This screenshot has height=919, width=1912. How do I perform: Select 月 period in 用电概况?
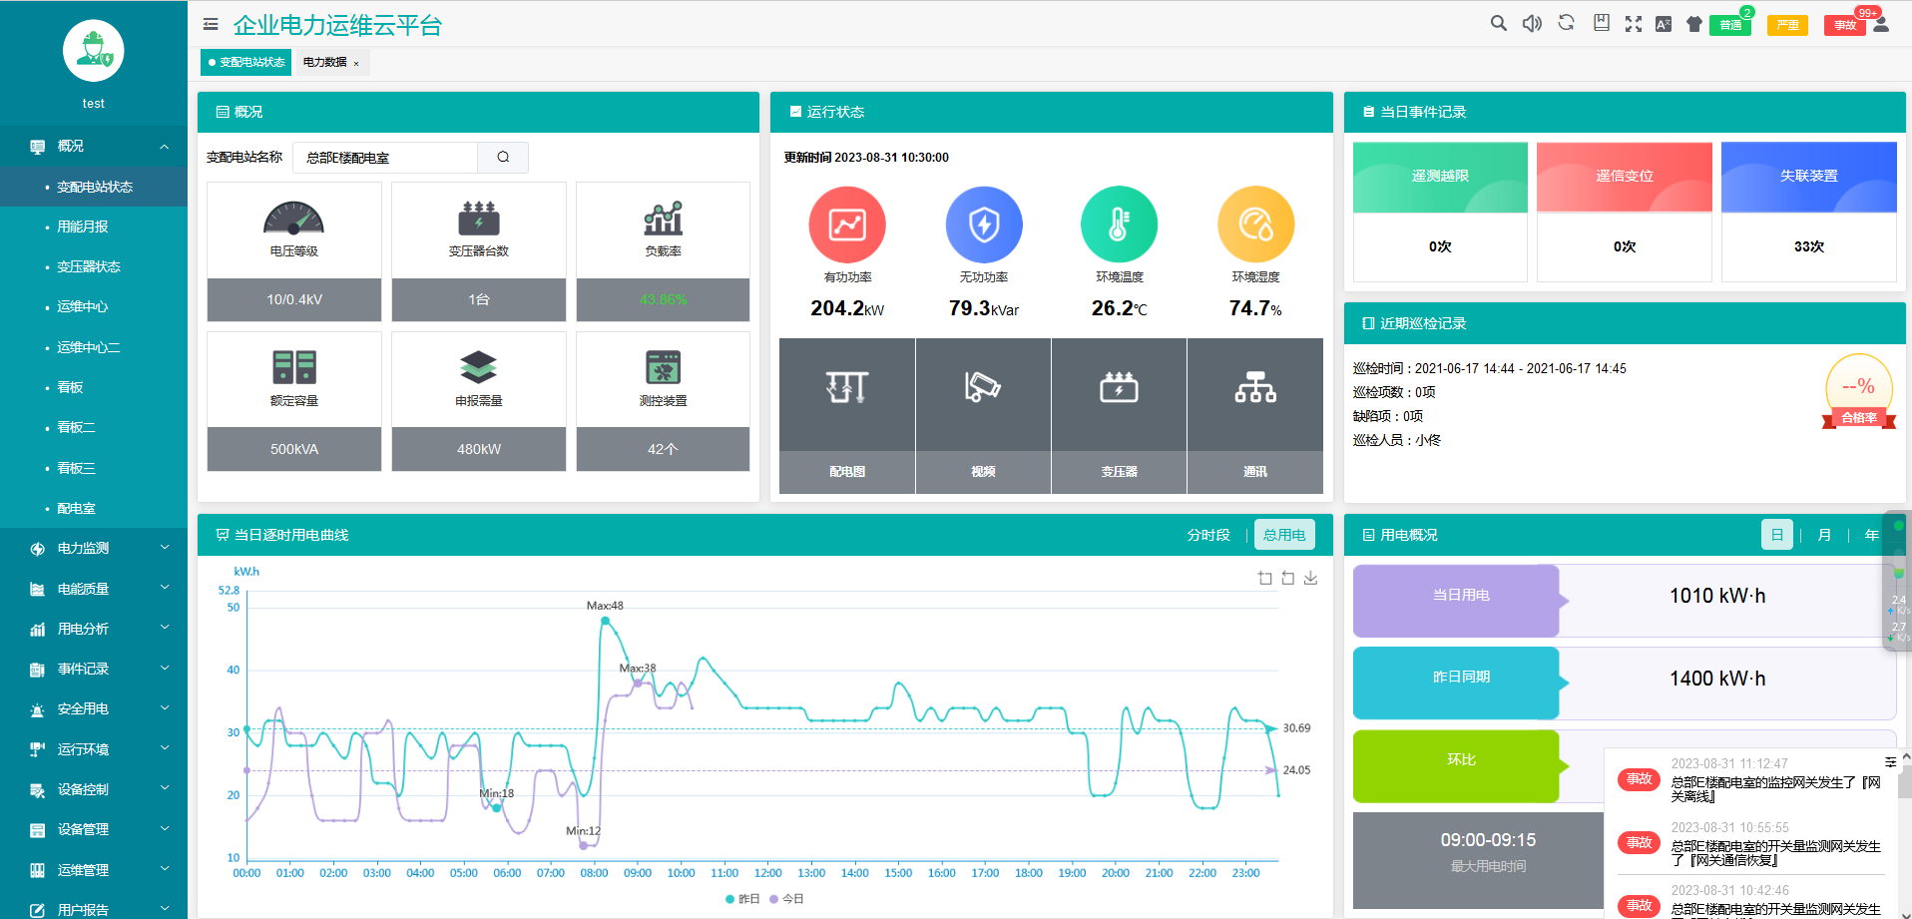[x=1824, y=535]
